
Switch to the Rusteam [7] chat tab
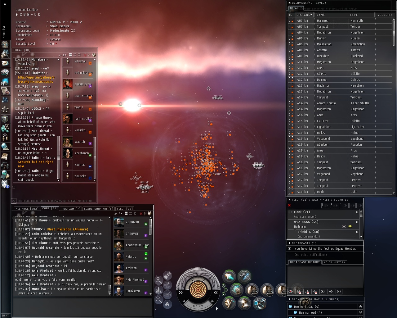[x=71, y=209]
